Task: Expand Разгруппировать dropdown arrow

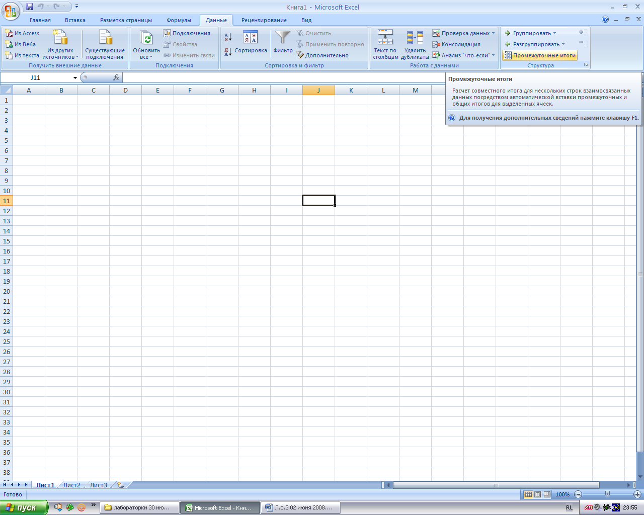Action: [563, 44]
